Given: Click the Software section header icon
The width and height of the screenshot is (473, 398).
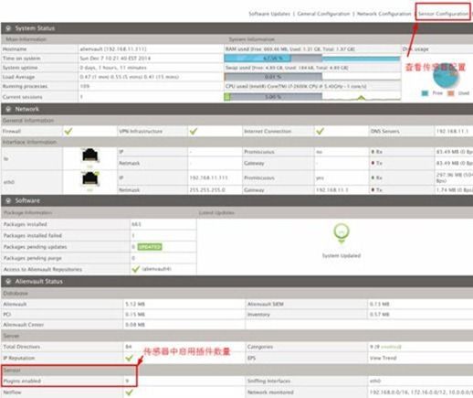Looking at the screenshot, I should [8, 200].
